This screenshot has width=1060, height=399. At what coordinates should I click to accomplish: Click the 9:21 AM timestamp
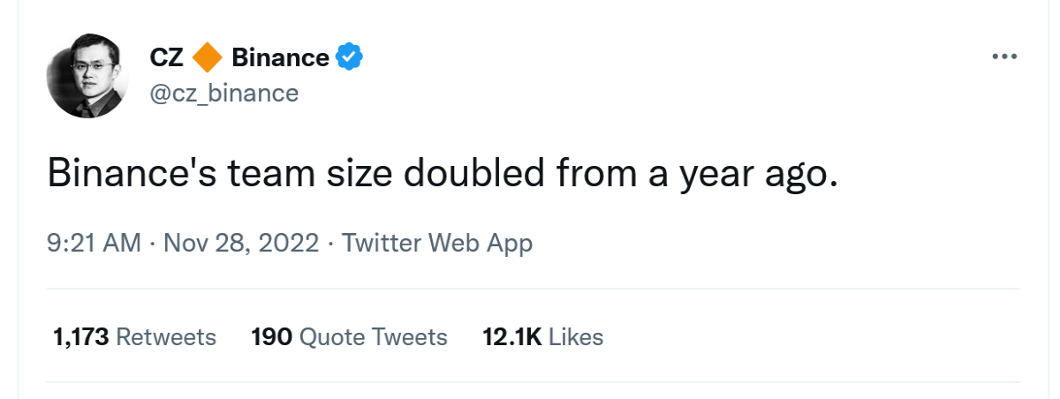click(95, 243)
